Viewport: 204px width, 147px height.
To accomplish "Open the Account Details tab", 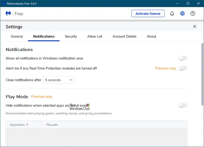I will (x=124, y=37).
